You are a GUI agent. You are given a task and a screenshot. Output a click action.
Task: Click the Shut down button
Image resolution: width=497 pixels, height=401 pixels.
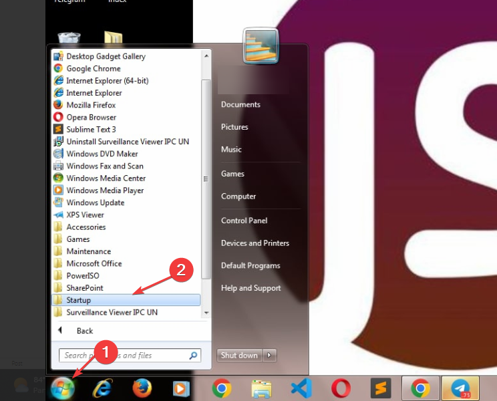point(239,356)
